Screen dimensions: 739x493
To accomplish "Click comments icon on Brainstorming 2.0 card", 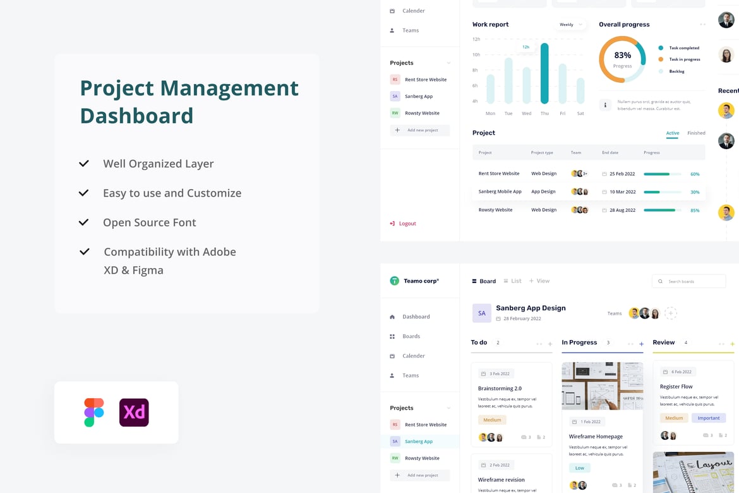I will point(524,437).
